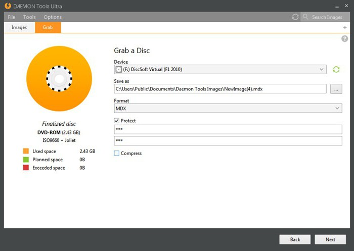Open the Options menu
This screenshot has width=354, height=251.
(53, 17)
